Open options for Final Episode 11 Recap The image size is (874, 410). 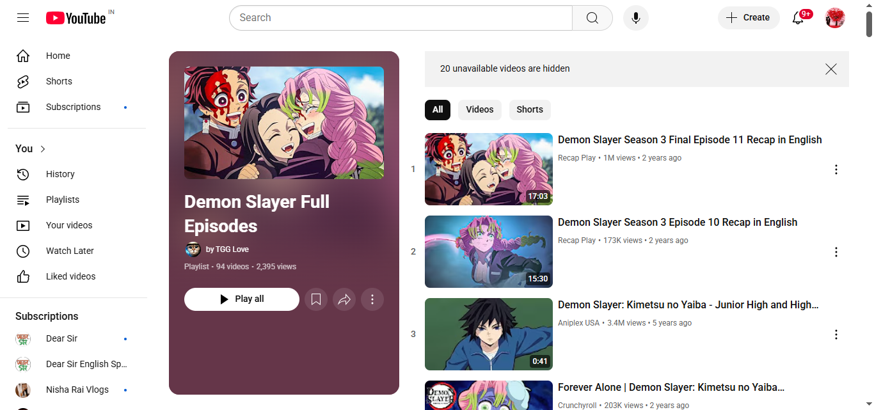tap(836, 170)
